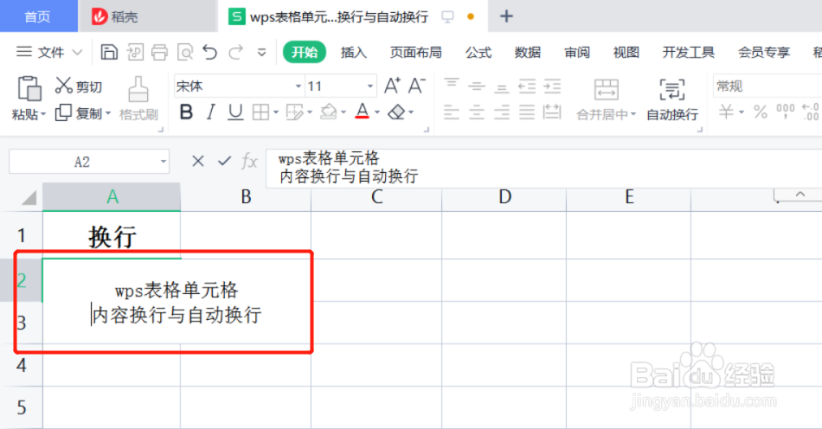Go to the 首页 home tab
Image resolution: width=822 pixels, height=429 pixels.
click(x=38, y=16)
